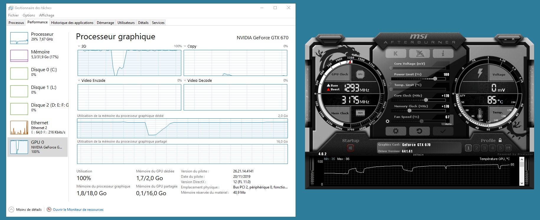Minimize the MSI Afterburner window
Viewport: 540px width, 220px height.
[x=505, y=39]
